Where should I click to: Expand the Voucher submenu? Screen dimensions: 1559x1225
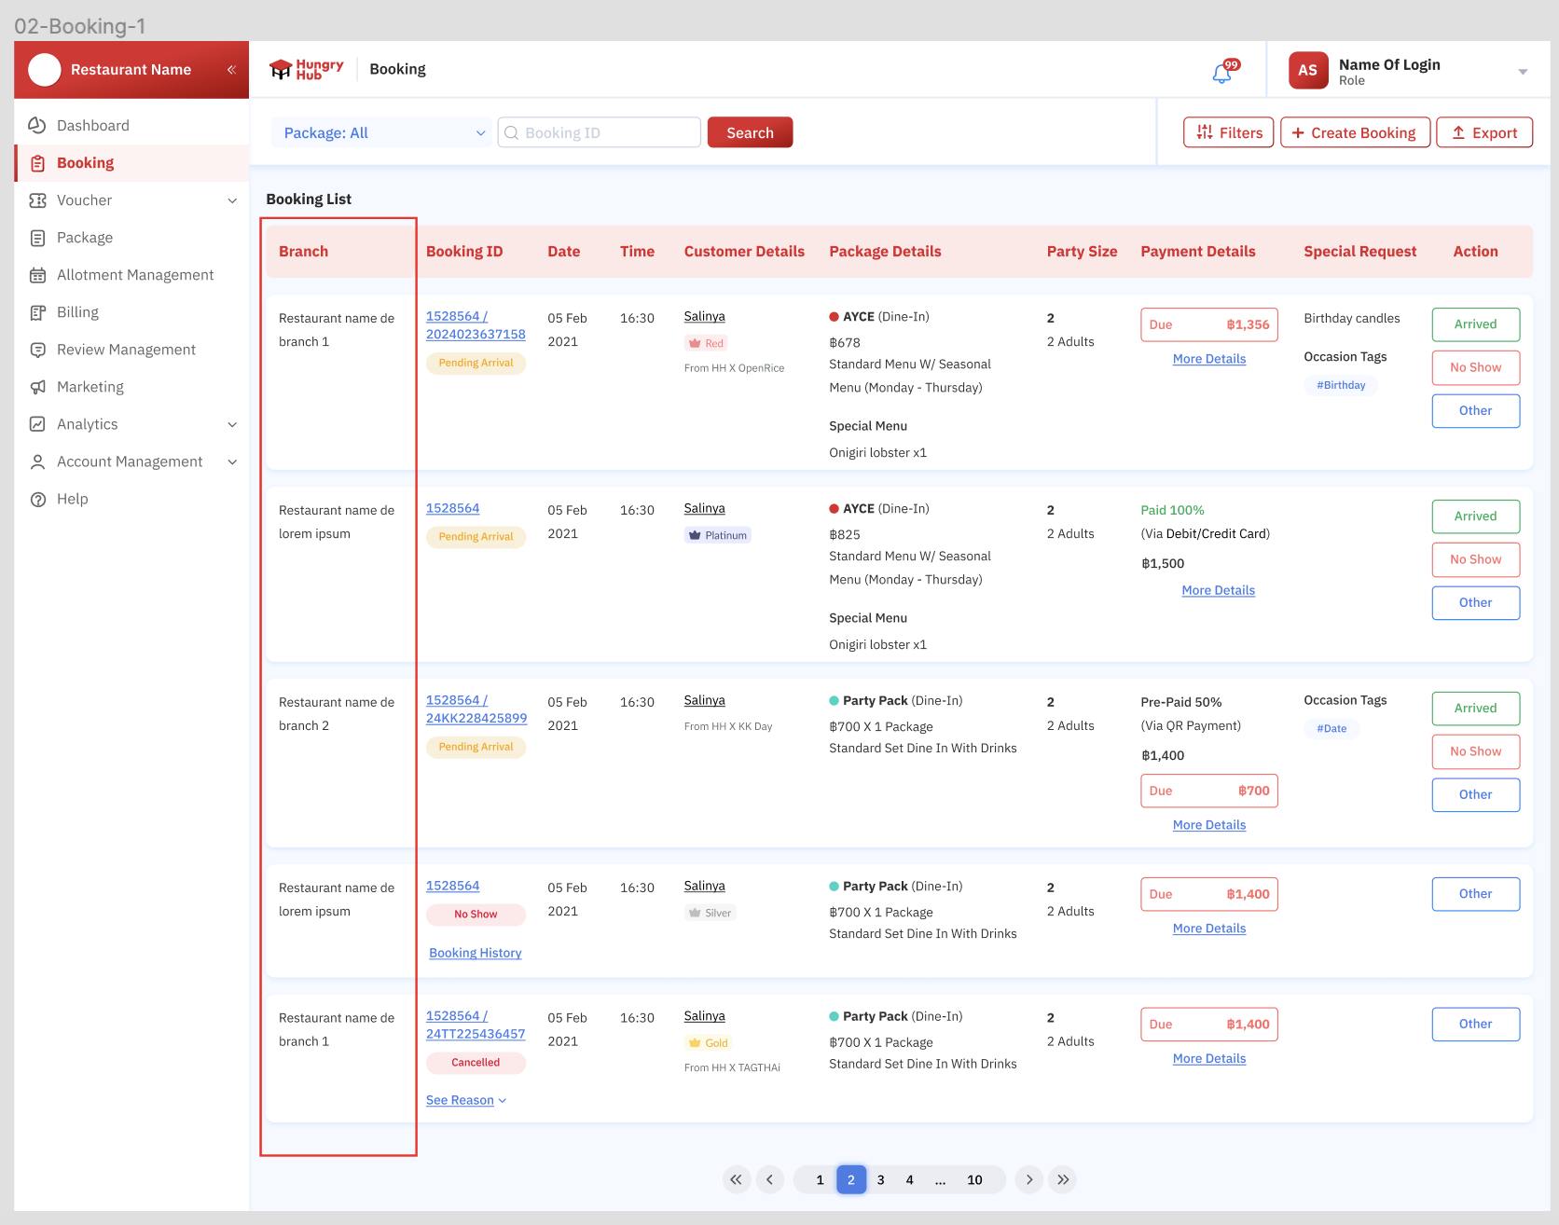[232, 200]
